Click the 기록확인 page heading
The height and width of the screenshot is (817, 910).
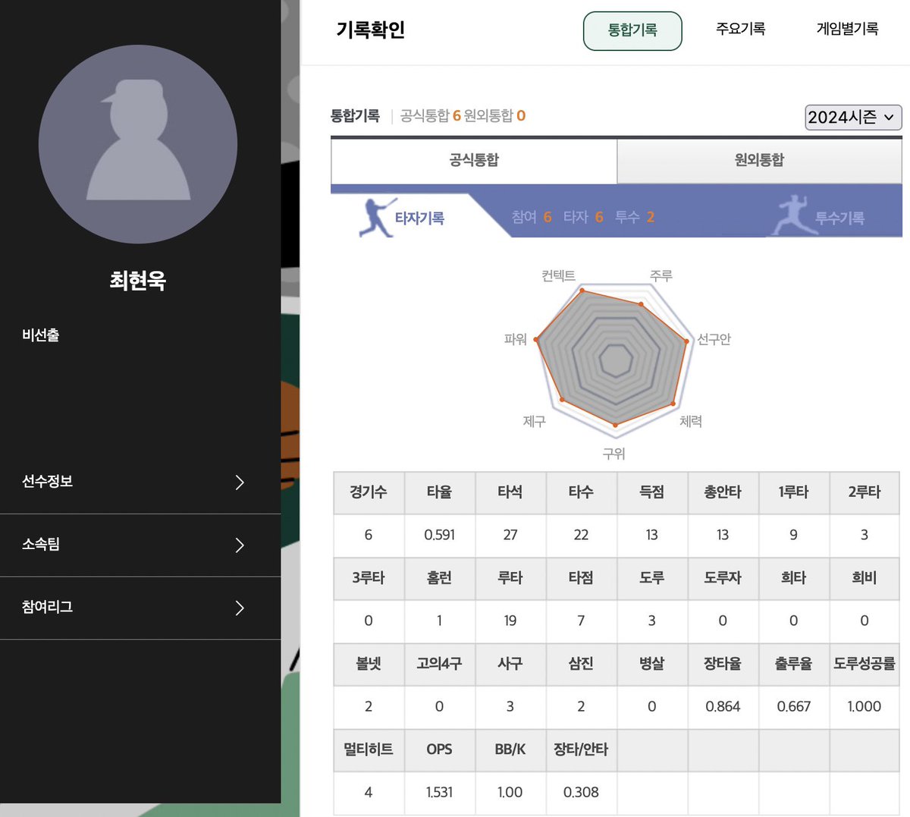tap(372, 30)
